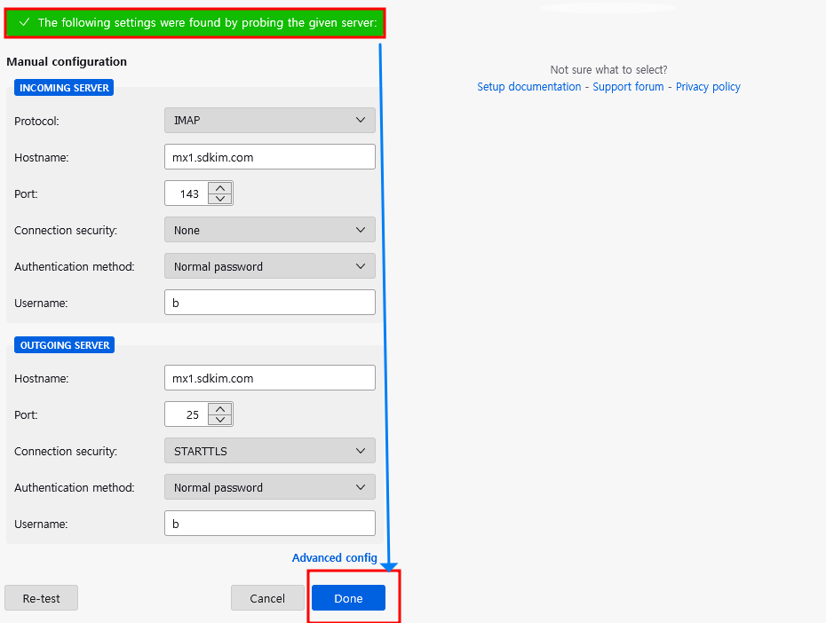Increase the outgoing port 25 value
This screenshot has height=623, width=826.
pyautogui.click(x=220, y=409)
